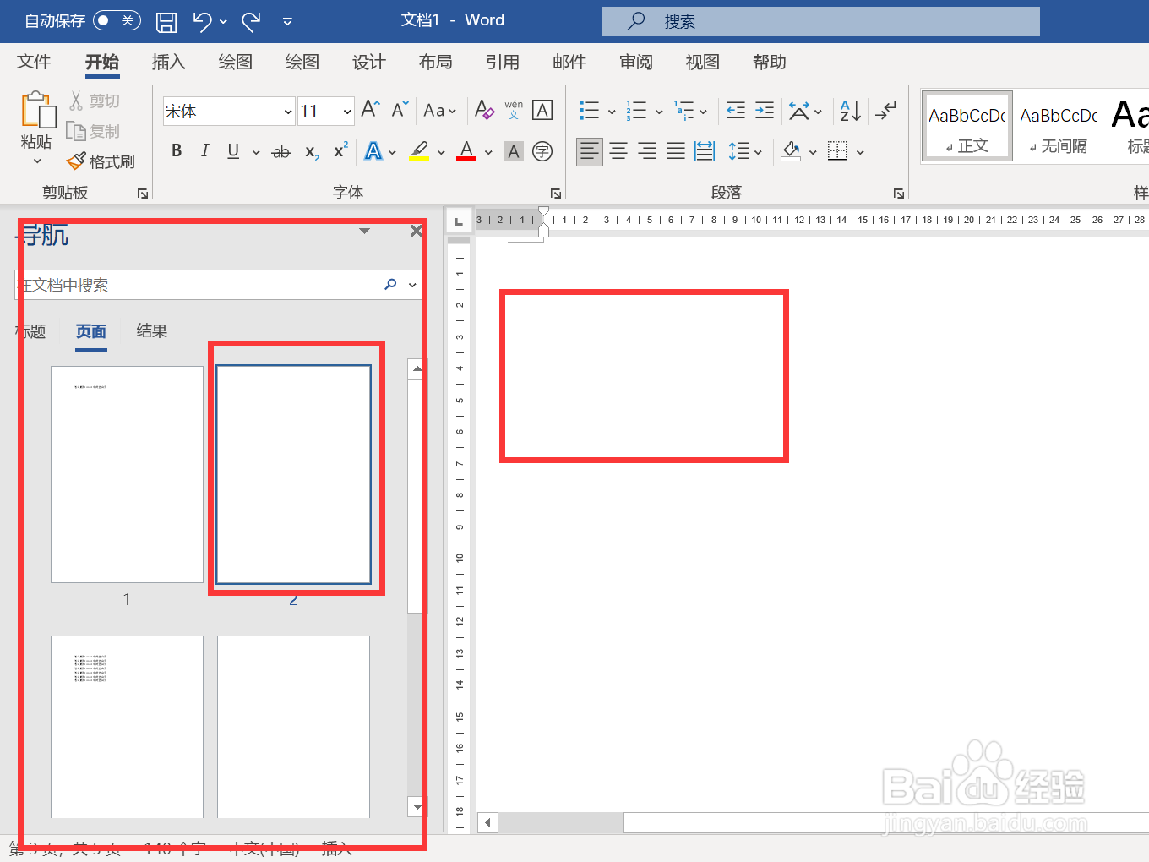Insert enclosed character 字 icon
The image size is (1149, 862).
pos(542,151)
